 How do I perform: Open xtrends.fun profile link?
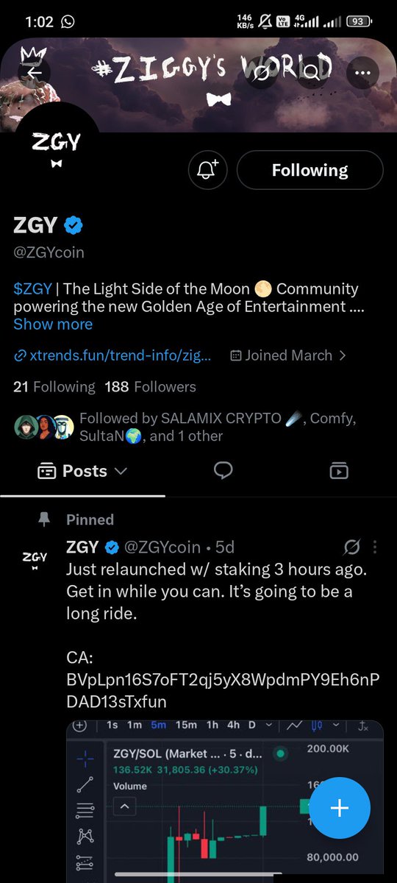pos(113,355)
